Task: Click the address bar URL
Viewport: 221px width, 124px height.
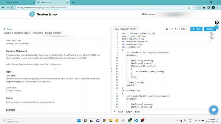Action: coord(44,8)
